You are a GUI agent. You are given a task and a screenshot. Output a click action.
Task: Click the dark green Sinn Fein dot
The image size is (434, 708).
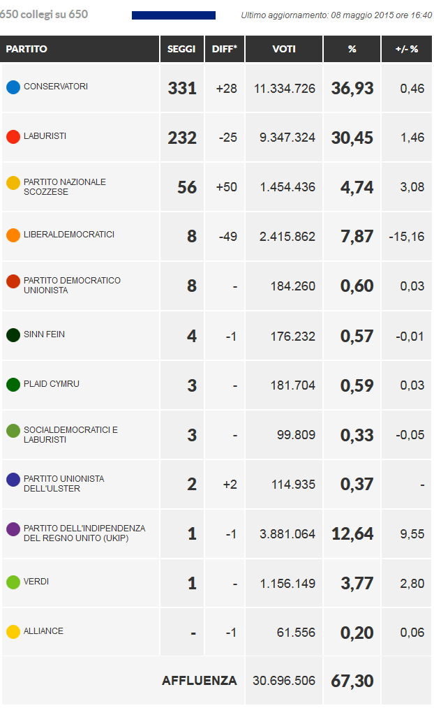tap(13, 335)
